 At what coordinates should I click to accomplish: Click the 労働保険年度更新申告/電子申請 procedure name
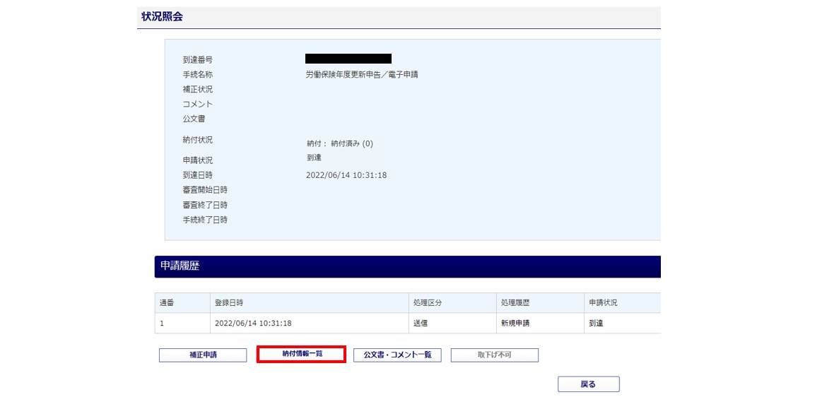click(361, 74)
